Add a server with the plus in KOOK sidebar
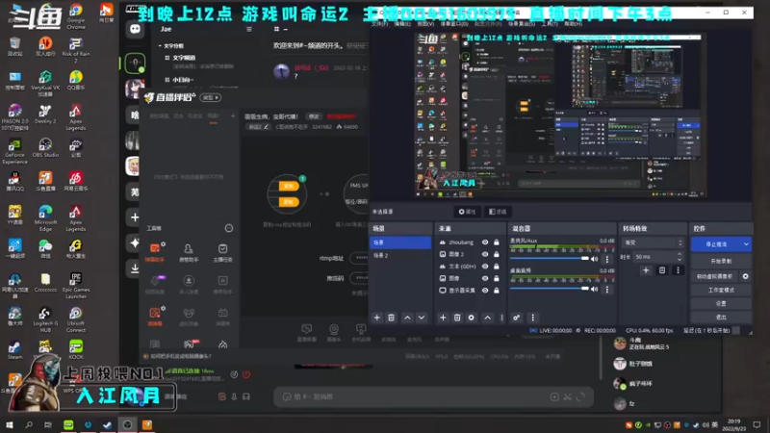 pos(135,217)
